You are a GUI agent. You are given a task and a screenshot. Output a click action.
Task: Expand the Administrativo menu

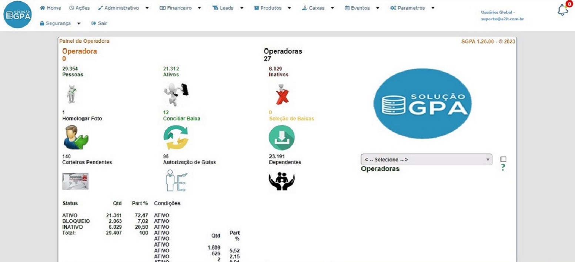click(x=124, y=8)
